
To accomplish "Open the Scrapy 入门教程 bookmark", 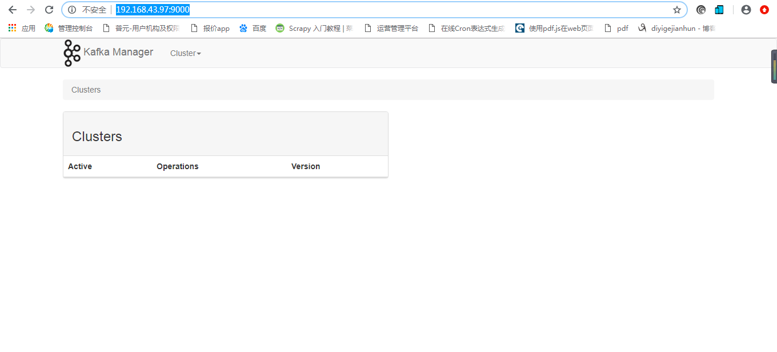I will point(314,28).
